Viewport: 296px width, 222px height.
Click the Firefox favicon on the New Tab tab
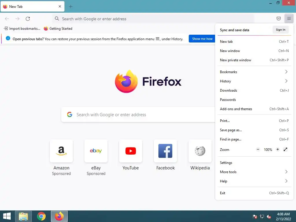pos(5,7)
